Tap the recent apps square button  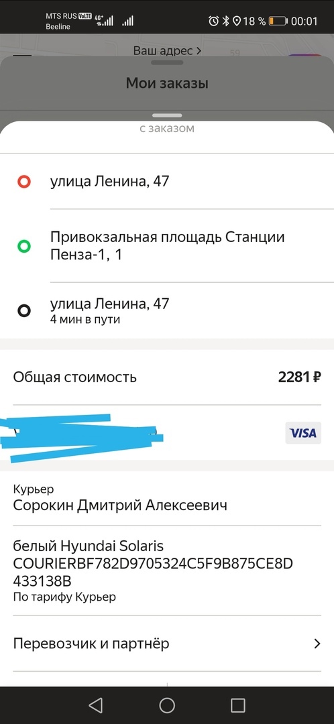[x=237, y=705]
